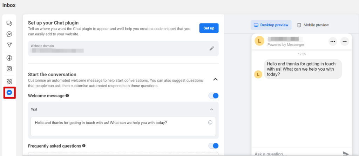Screen dimensions: 359x156
Task: Select the highlighted Chat plugin icon
Action: click(x=9, y=93)
